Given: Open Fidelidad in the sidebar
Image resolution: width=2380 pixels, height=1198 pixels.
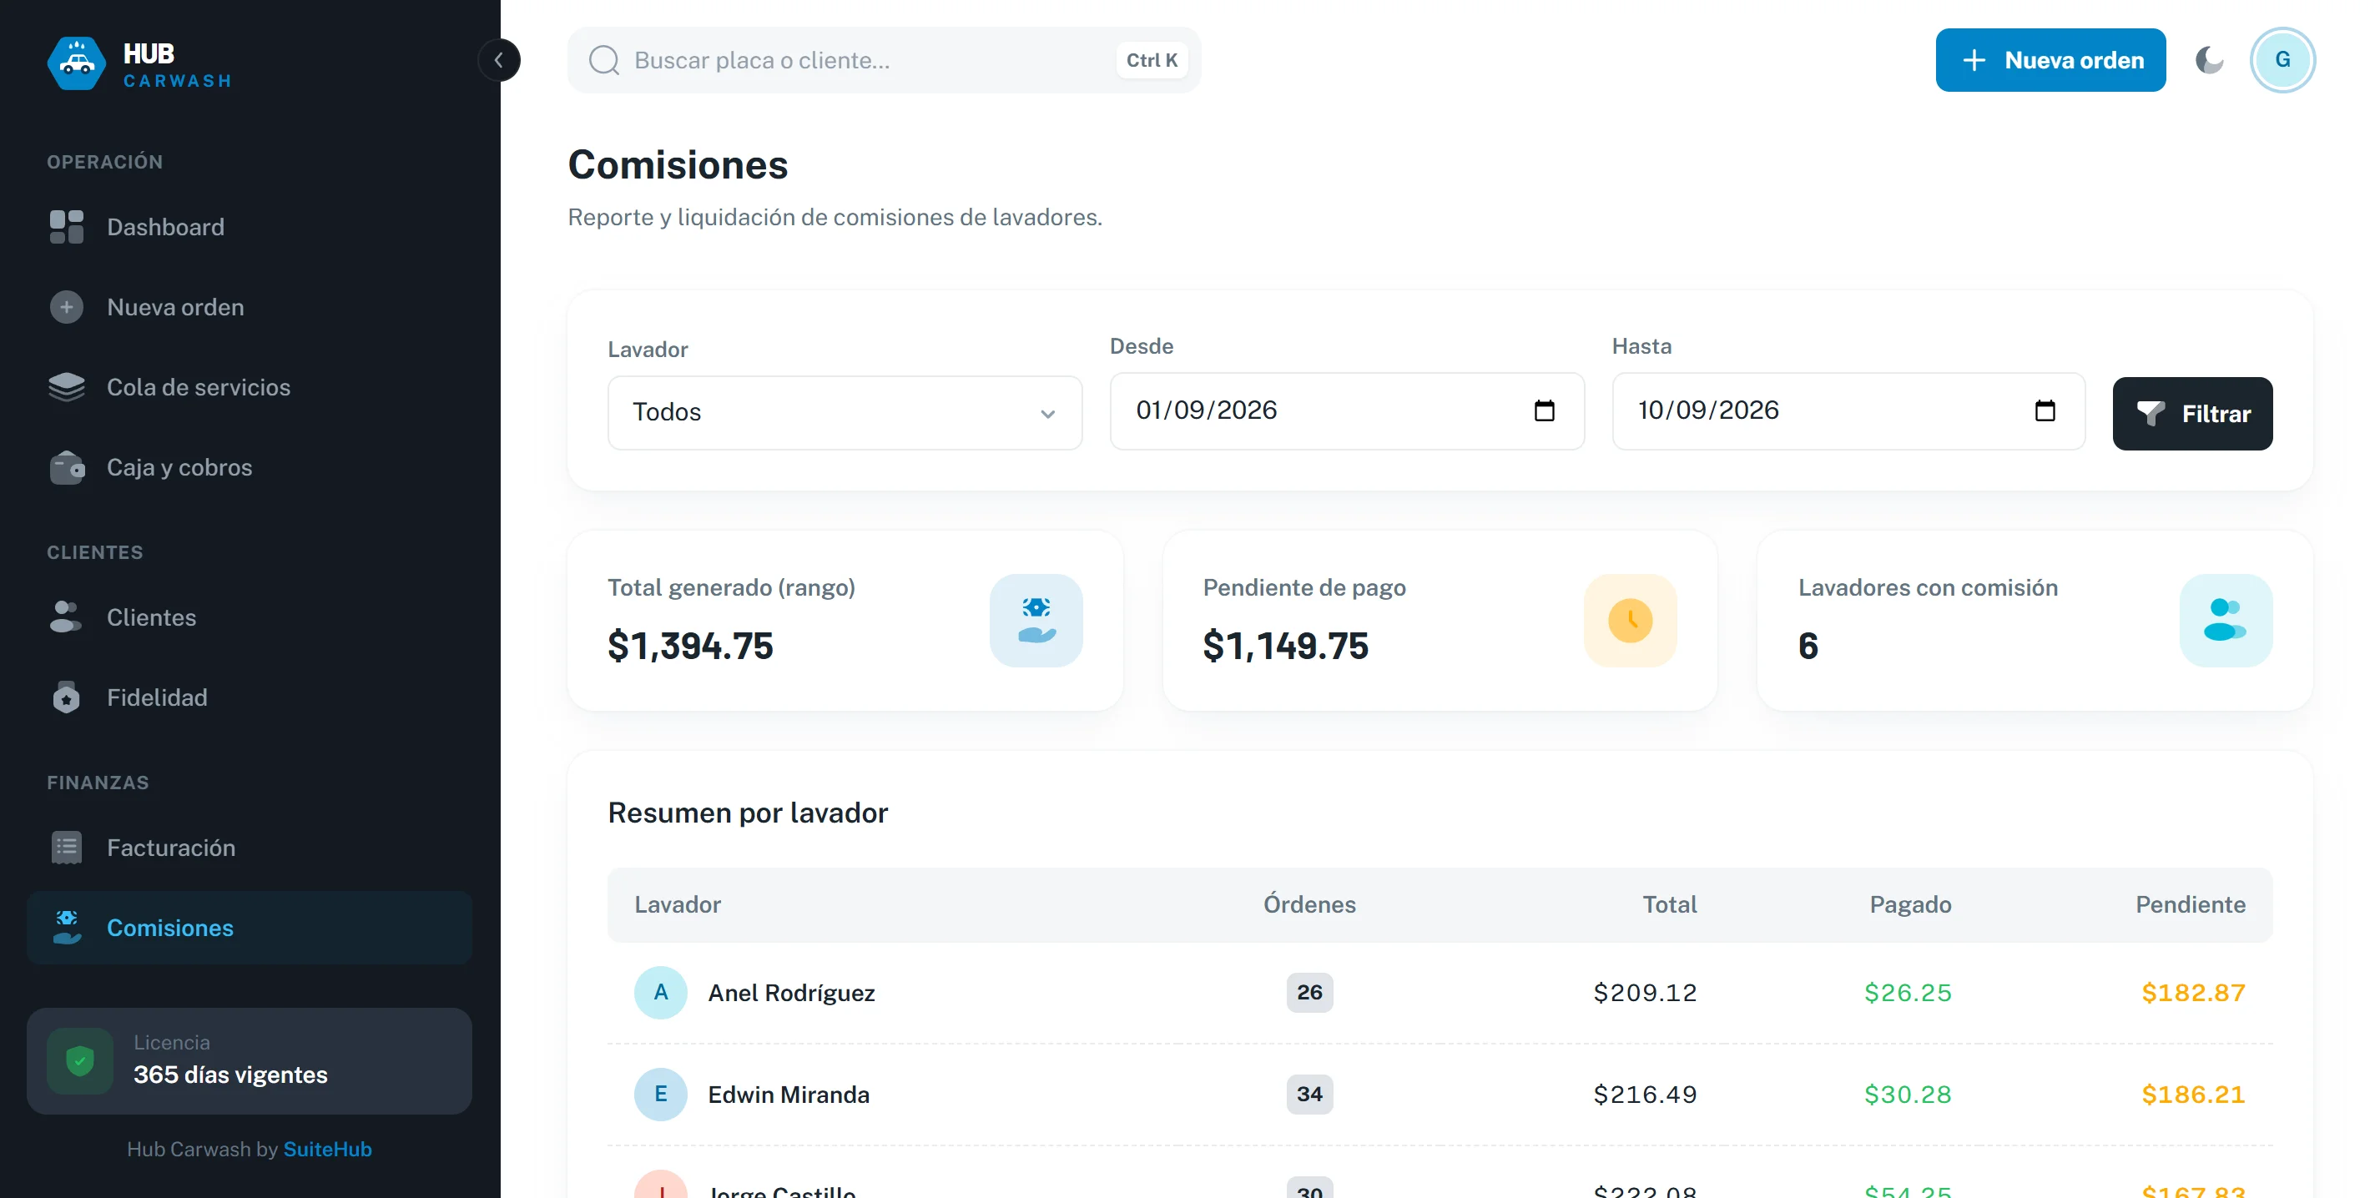Looking at the screenshot, I should tap(250, 697).
